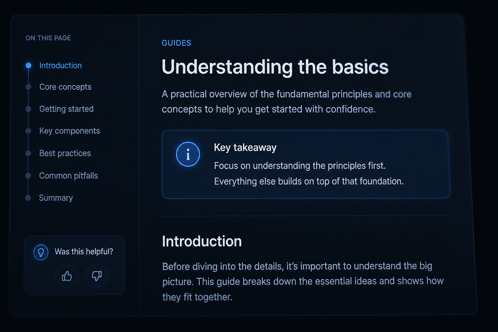Viewport: 498px width, 332px height.
Task: Click the Was this helpful? text
Action: [x=84, y=252]
